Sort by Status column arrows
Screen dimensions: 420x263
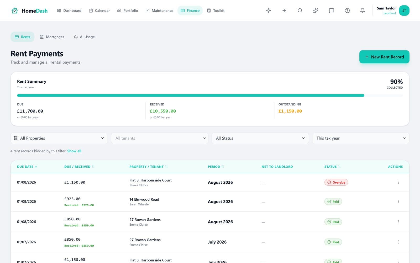tap(339, 166)
